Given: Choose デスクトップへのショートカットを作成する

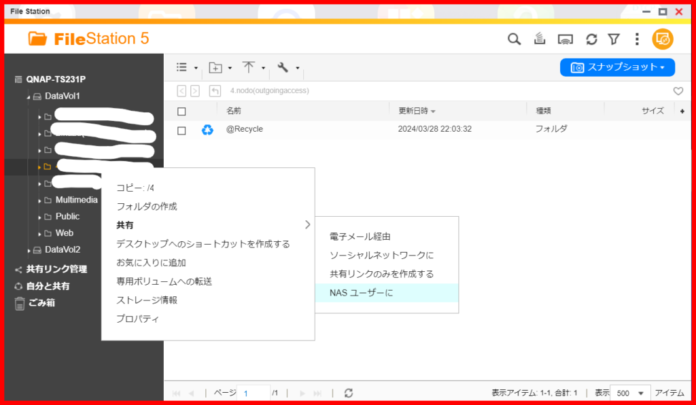Looking at the screenshot, I should point(208,243).
